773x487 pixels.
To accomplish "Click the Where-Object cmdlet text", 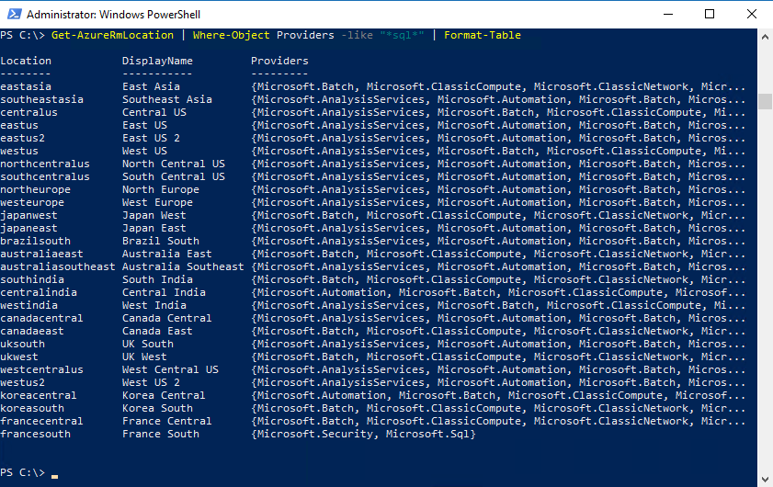I will click(x=232, y=35).
